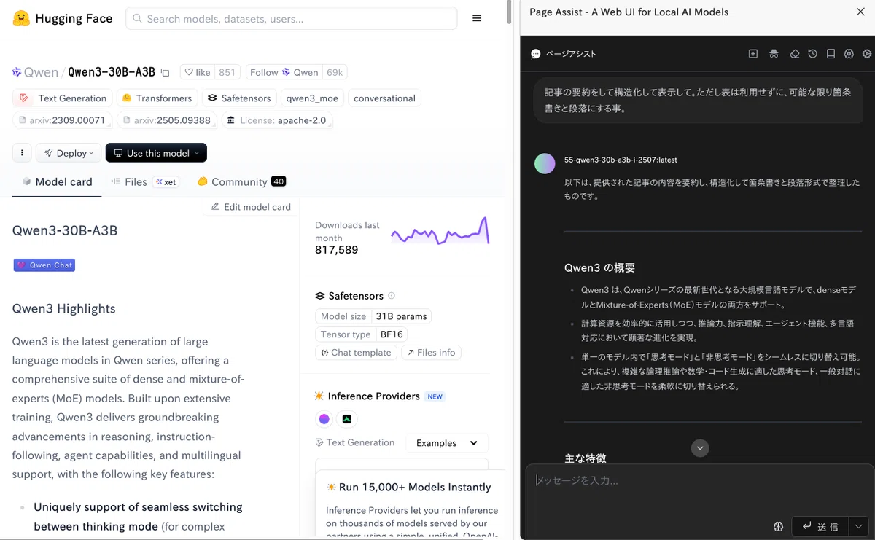Image resolution: width=875 pixels, height=540 pixels.
Task: Click the xet badge next to Files
Action: 166,182
